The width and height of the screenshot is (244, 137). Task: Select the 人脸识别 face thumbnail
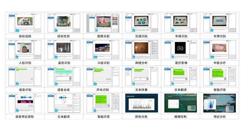[x=25, y=49]
